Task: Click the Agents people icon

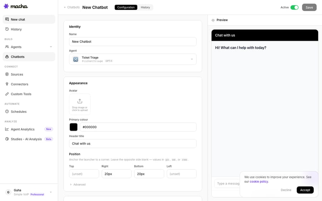Action: pyautogui.click(x=7, y=47)
